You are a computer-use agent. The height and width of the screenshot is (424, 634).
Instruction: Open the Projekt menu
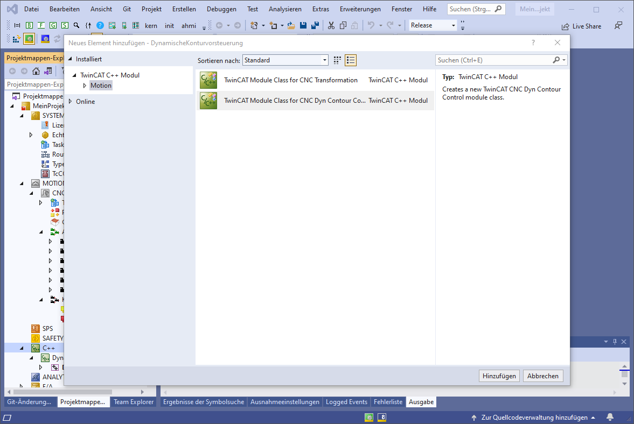151,9
